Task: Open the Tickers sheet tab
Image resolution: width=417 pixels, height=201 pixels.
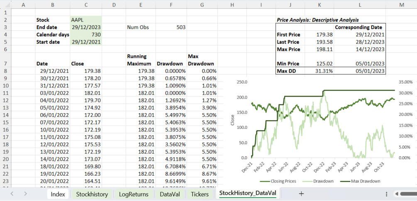Action: pos(200,194)
